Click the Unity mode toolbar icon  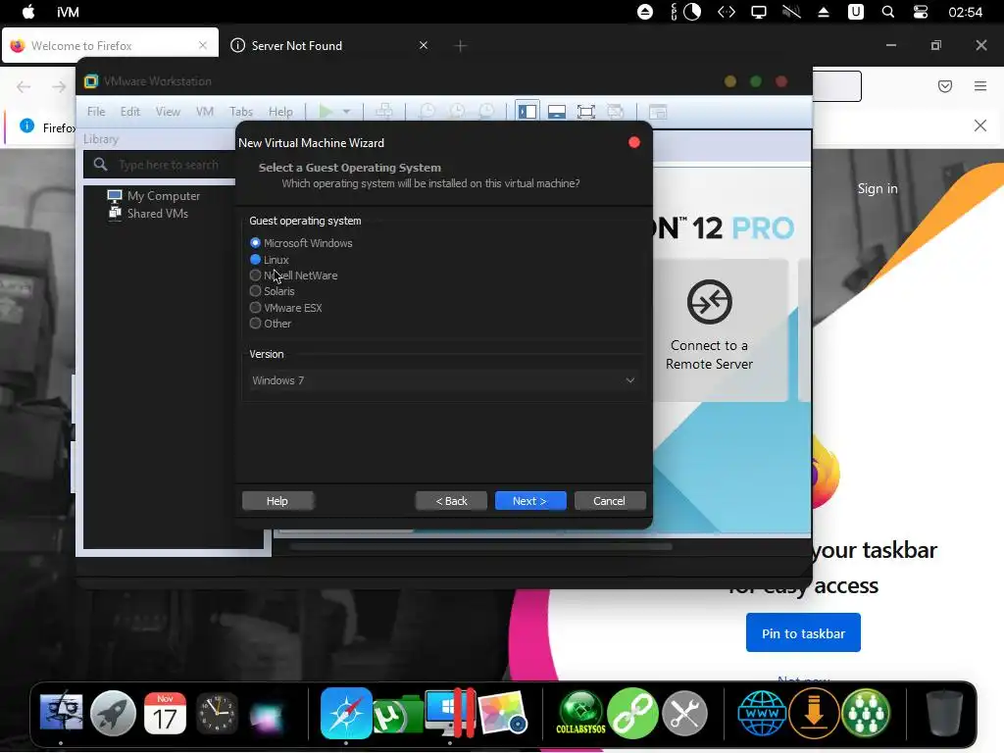[x=616, y=112]
